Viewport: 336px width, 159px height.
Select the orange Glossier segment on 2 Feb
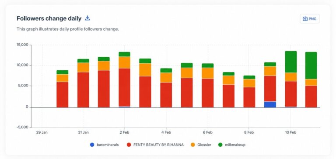click(x=124, y=62)
